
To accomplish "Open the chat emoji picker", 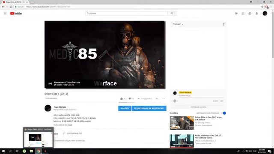I will point(175,101).
